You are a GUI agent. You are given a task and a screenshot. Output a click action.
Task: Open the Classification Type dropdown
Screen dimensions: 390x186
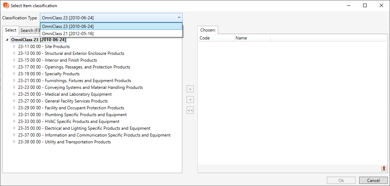click(111, 18)
